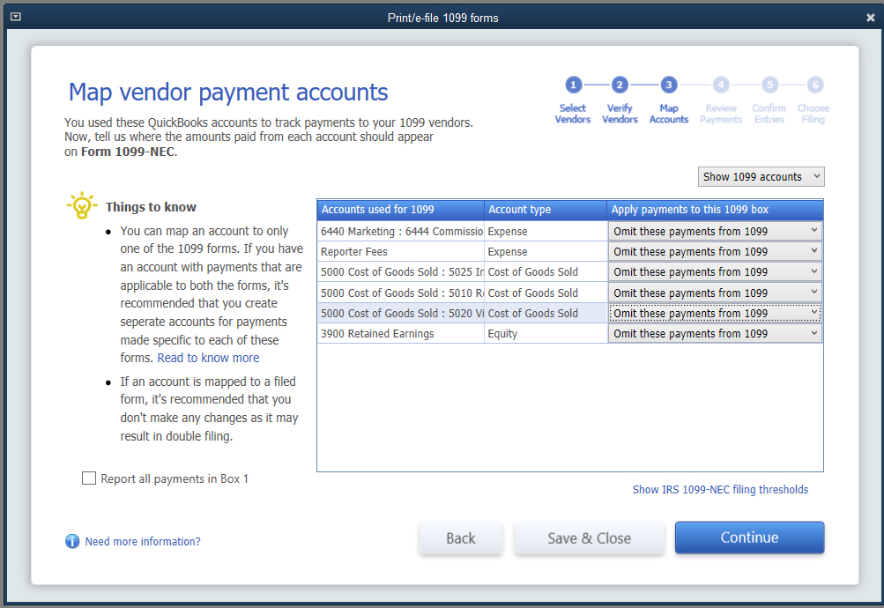This screenshot has height=608, width=884.
Task: Select the 5000 Cost of Goods Sold : 5025 cell
Action: pos(401,271)
